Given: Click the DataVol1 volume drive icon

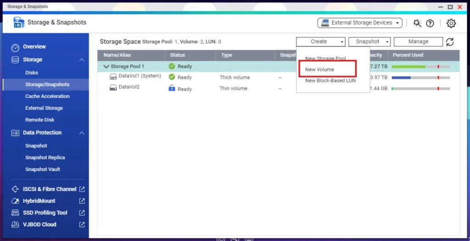Looking at the screenshot, I should point(113,77).
